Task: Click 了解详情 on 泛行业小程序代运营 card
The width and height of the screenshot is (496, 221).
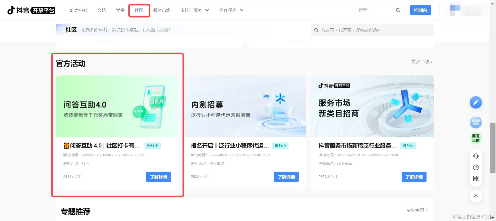Action: (286, 177)
